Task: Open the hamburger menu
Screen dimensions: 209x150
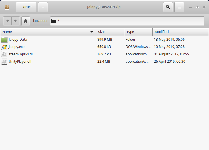Action: coord(179,7)
